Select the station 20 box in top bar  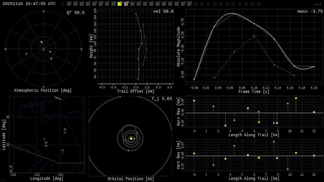pyautogui.click(x=189, y=4)
